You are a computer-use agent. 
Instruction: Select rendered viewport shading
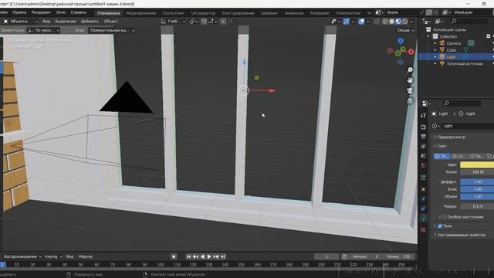pyautogui.click(x=404, y=22)
